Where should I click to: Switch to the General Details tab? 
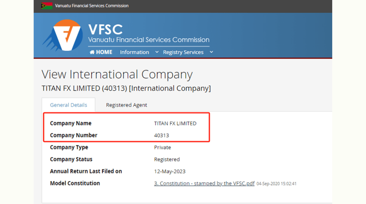click(x=69, y=105)
